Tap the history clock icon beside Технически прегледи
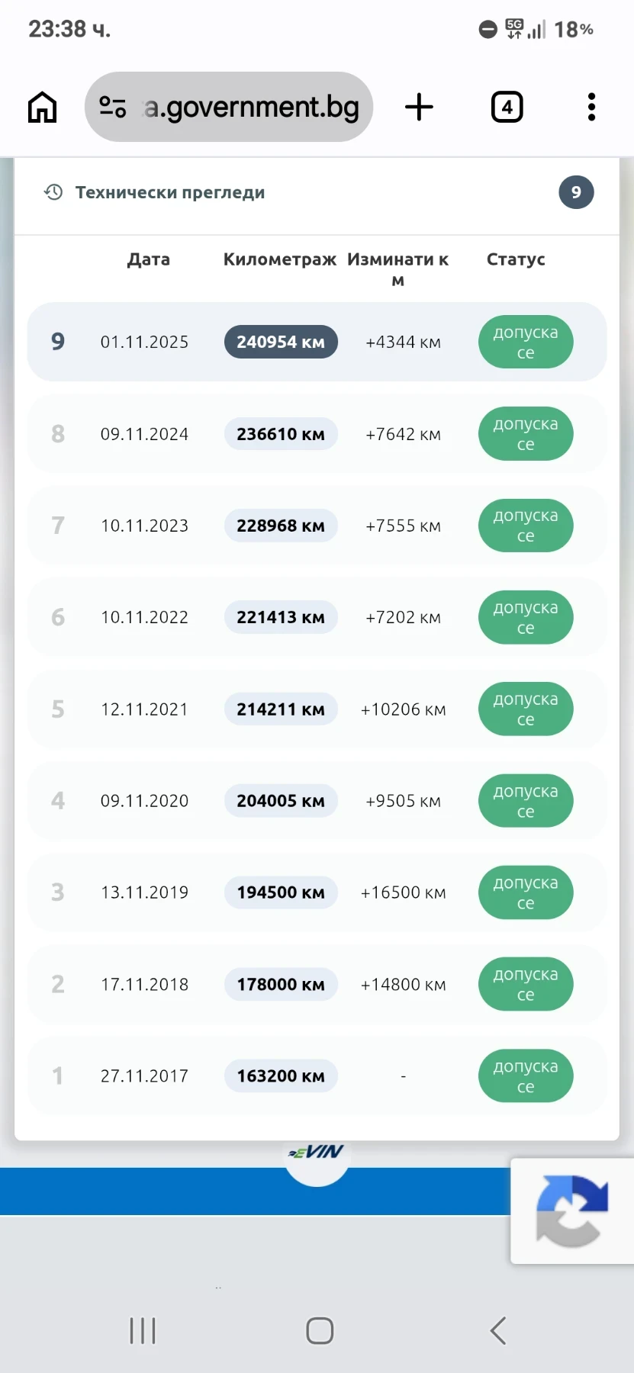The image size is (634, 1373). point(53,192)
